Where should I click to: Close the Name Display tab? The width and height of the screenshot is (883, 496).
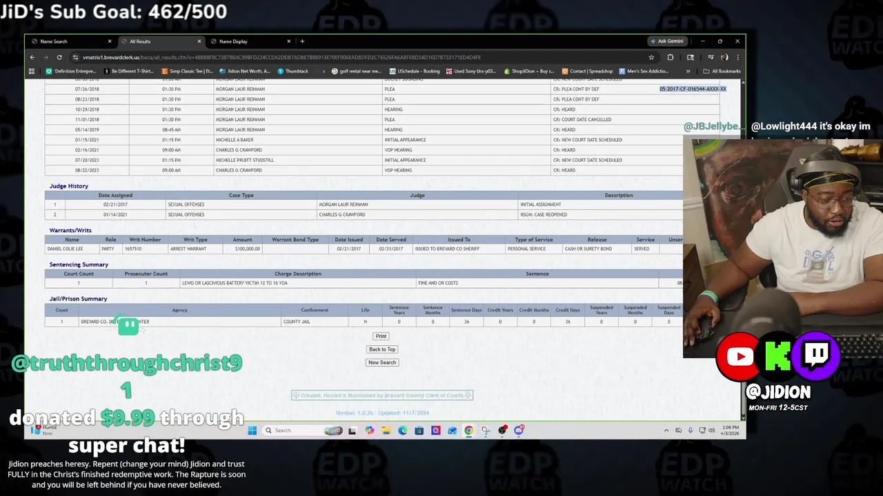[x=288, y=41]
